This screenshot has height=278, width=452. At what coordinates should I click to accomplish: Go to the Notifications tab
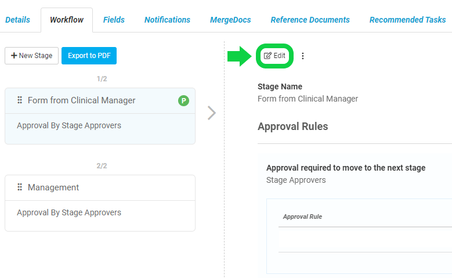click(167, 20)
